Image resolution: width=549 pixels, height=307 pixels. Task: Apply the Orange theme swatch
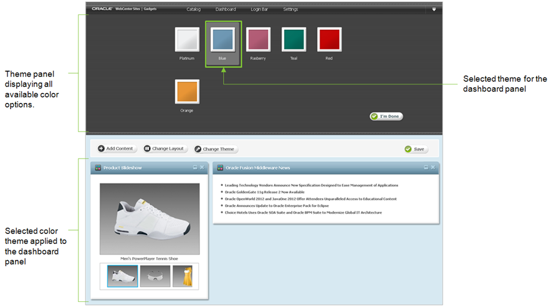[187, 92]
